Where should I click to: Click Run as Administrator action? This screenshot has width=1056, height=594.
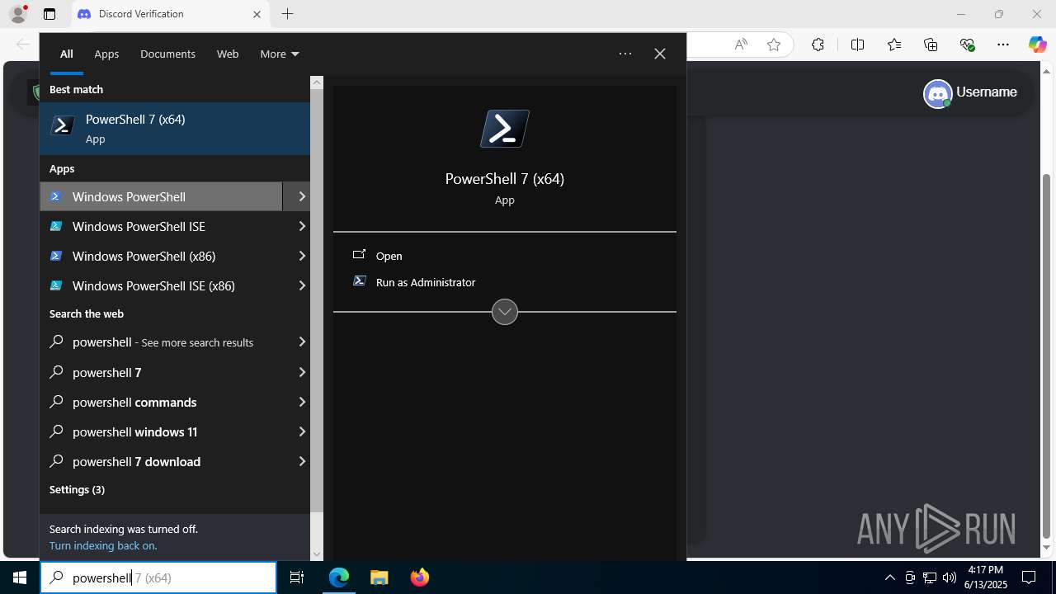pyautogui.click(x=505, y=282)
